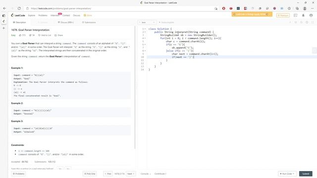Open Contest in LeetCode nav
317x178 pixels.
(66, 15)
